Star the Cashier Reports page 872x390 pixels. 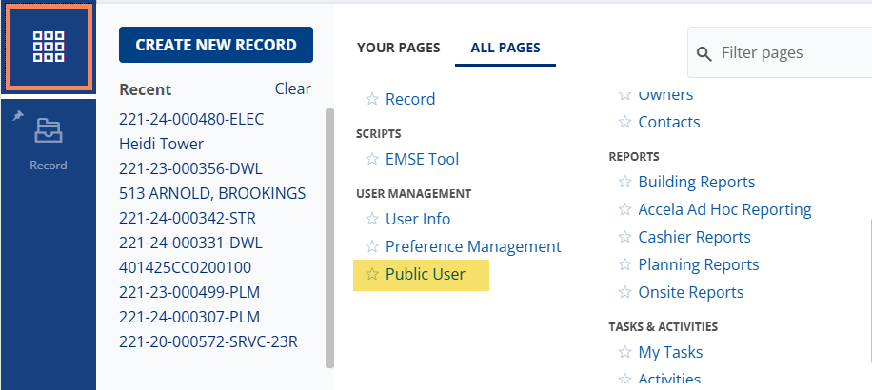(624, 237)
